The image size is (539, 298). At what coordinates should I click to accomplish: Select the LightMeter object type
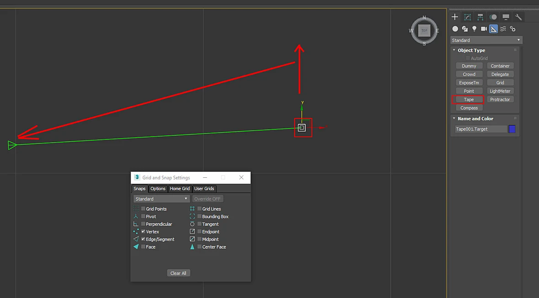(500, 91)
